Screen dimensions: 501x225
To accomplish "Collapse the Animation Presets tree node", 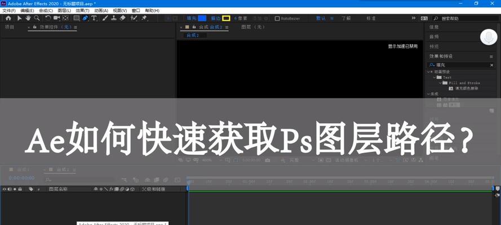I will (429, 71).
